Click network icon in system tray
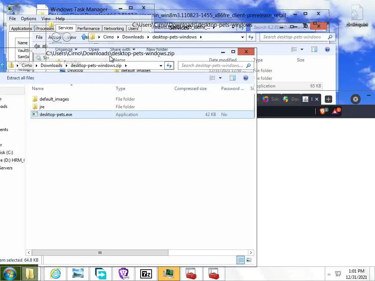Screen dimensions: 375x281 pyautogui.click(x=338, y=274)
